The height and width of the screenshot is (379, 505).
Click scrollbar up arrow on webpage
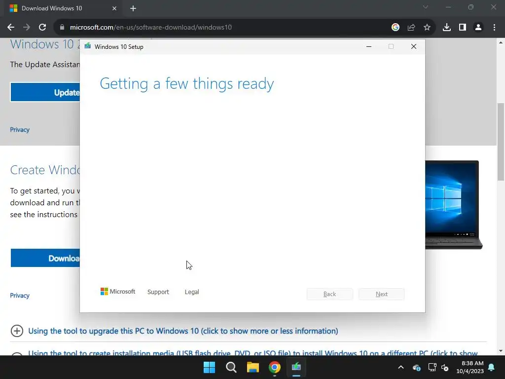click(501, 42)
